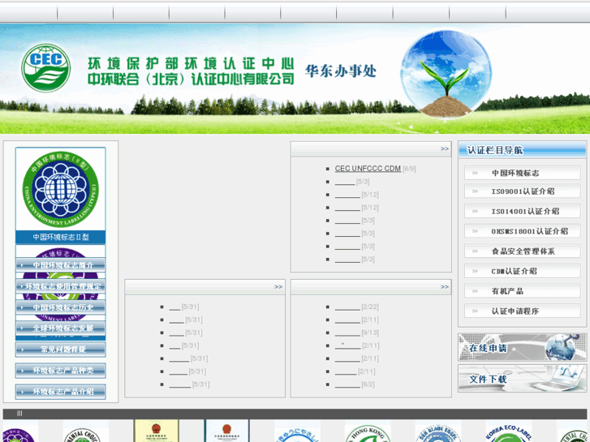Viewport: 590px width, 442px height.
Task: Open 环境标志产品介绍 sidebar button
Action: click(x=61, y=392)
